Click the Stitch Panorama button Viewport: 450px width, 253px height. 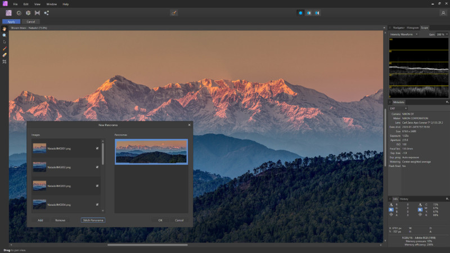coord(93,220)
